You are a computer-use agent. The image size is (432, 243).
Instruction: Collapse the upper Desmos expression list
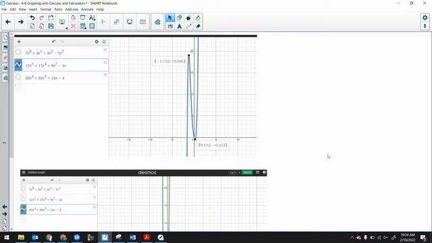pos(104,42)
